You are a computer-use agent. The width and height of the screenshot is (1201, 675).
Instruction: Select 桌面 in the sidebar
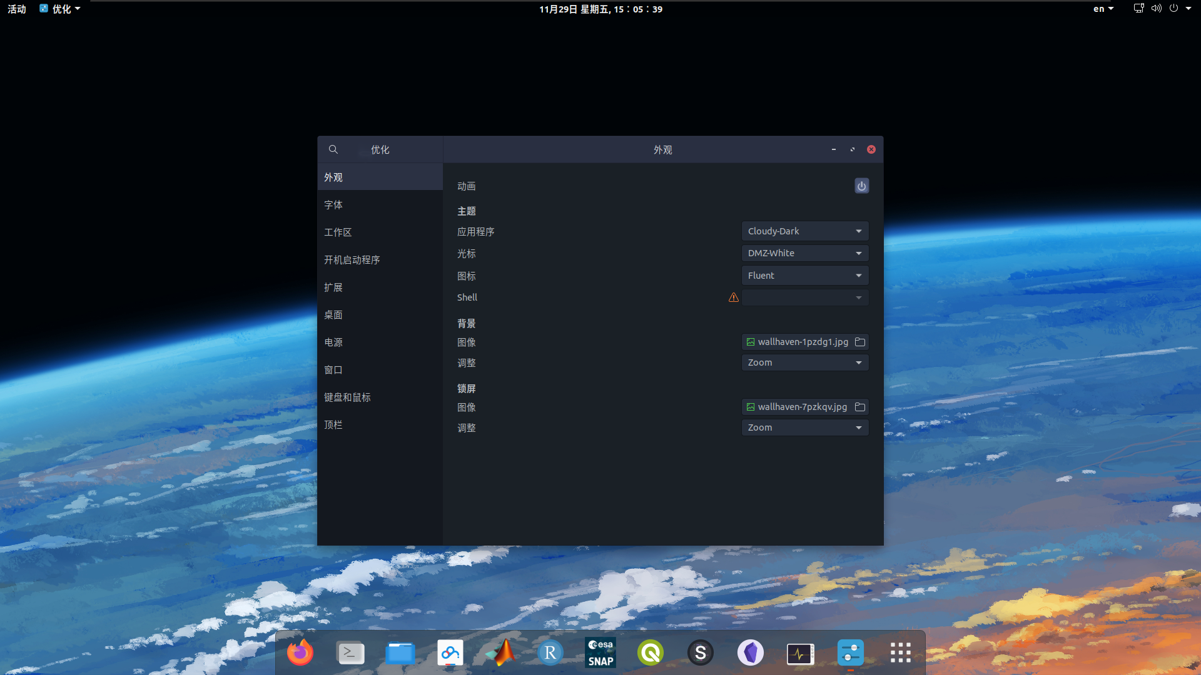(x=380, y=315)
